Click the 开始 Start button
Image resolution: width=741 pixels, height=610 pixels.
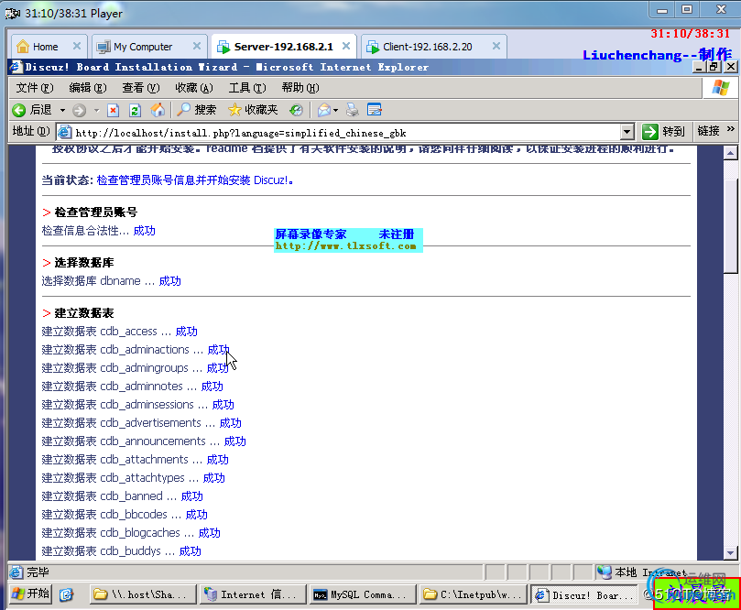[x=30, y=594]
